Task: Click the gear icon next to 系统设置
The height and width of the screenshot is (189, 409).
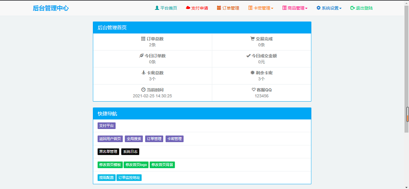Action: coord(319,8)
